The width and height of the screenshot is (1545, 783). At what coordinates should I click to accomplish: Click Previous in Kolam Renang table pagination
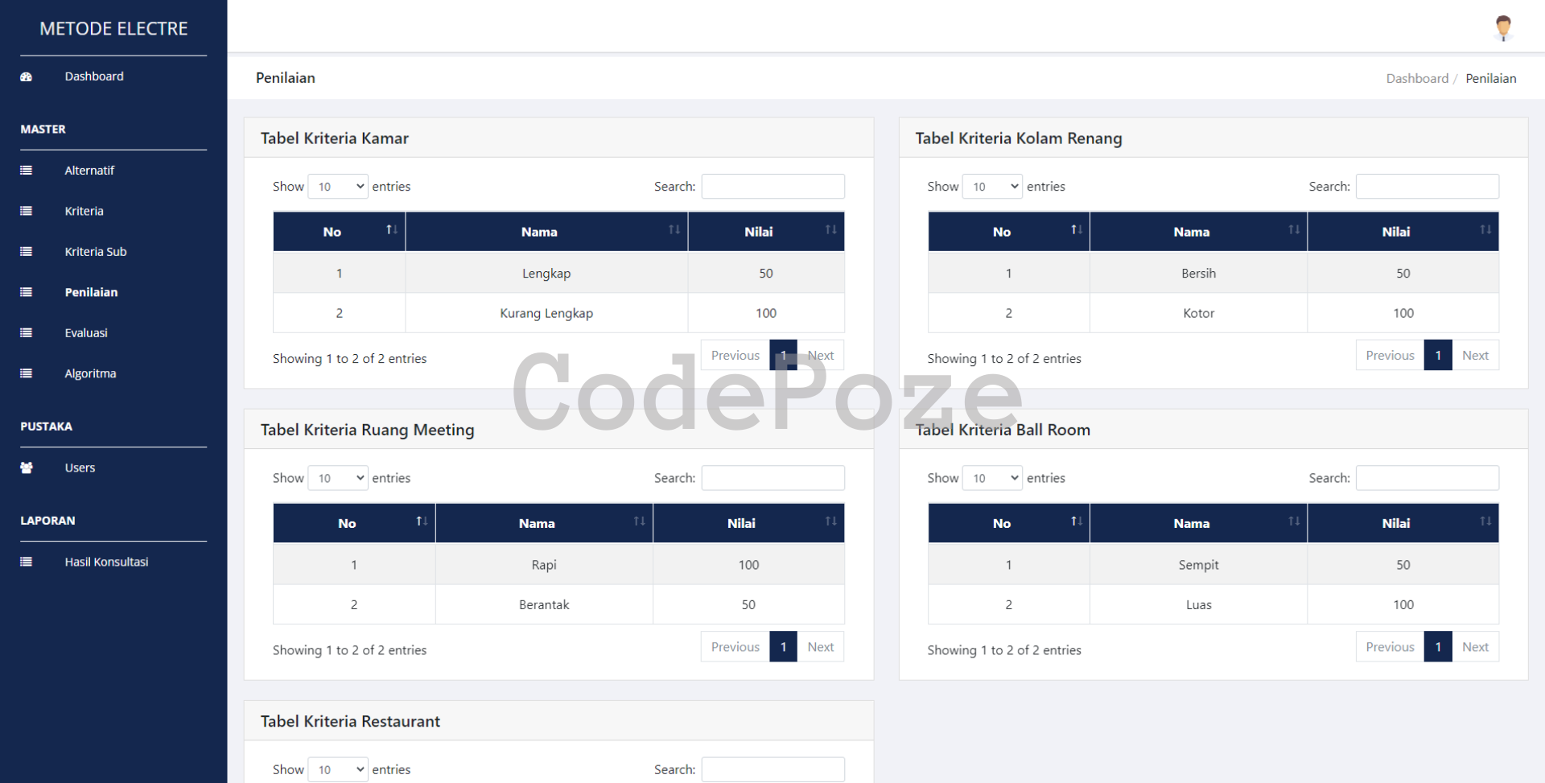1389,356
